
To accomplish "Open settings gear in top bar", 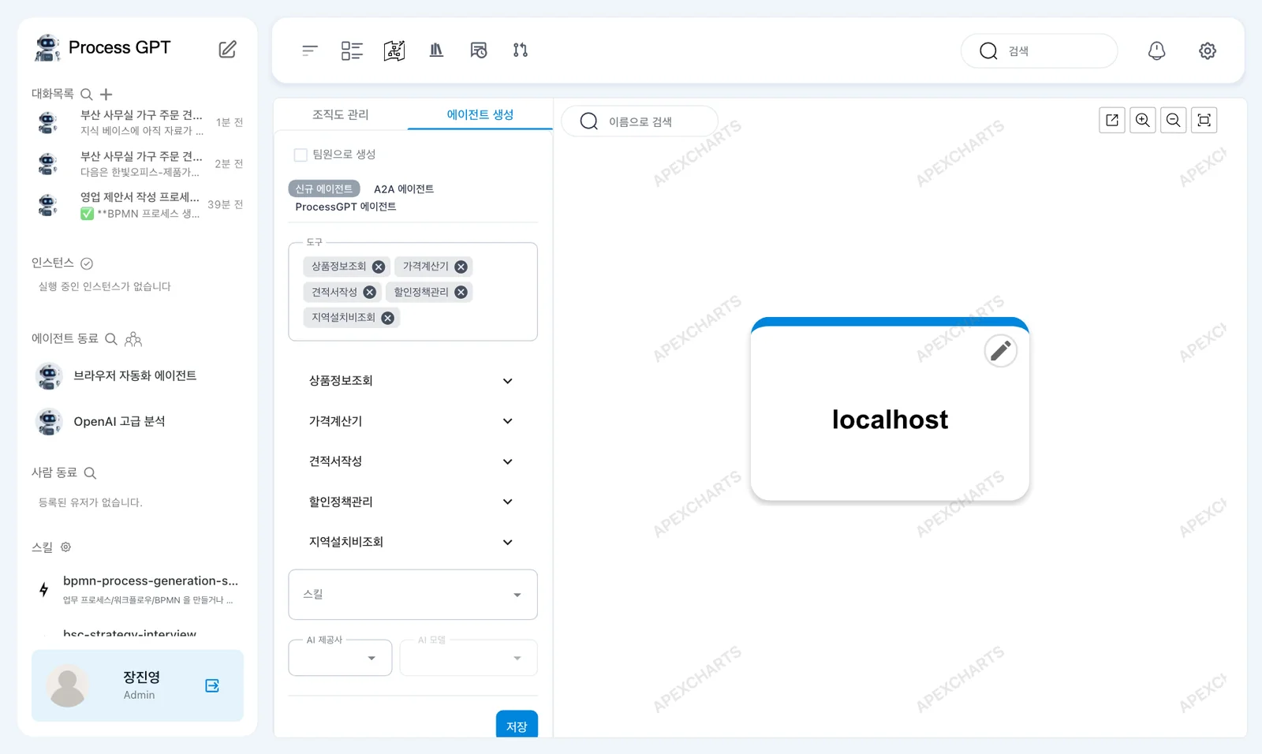I will (1208, 50).
